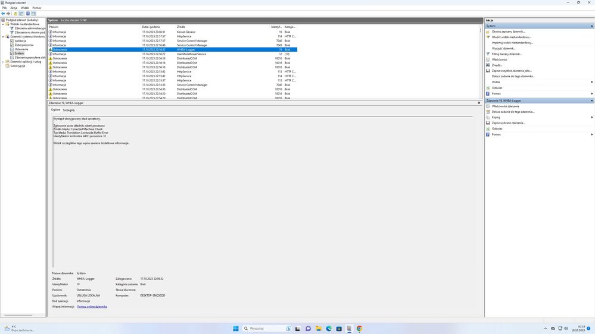
Task: Click Importuj widok niestandardowy action
Action: 512,43
